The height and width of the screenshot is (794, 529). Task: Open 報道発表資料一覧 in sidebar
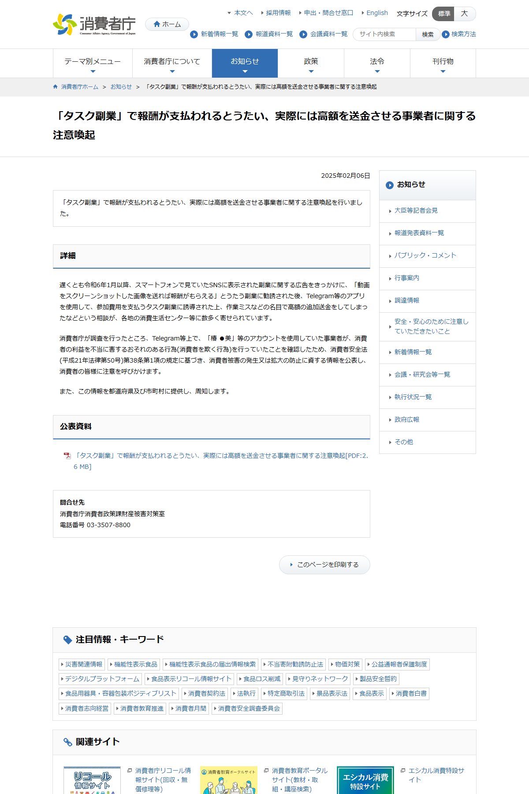point(428,234)
